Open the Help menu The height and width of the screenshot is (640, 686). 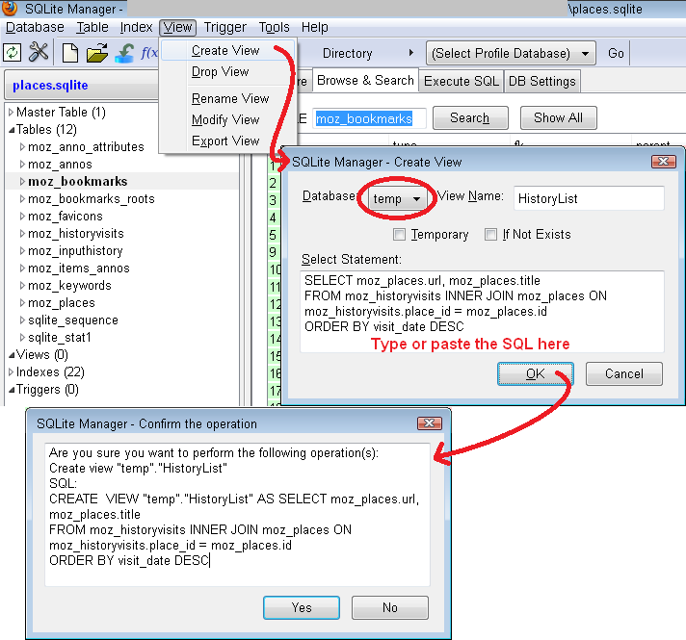(314, 27)
